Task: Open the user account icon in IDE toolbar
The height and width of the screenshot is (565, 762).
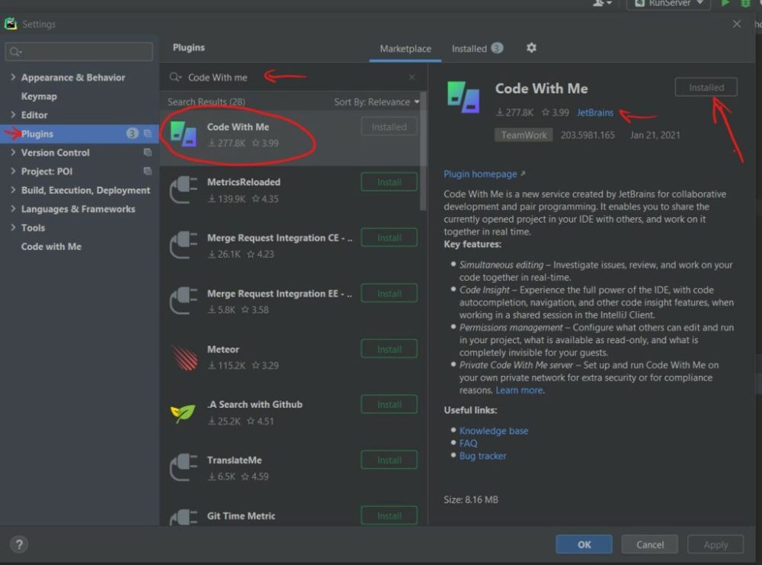Action: click(x=602, y=3)
